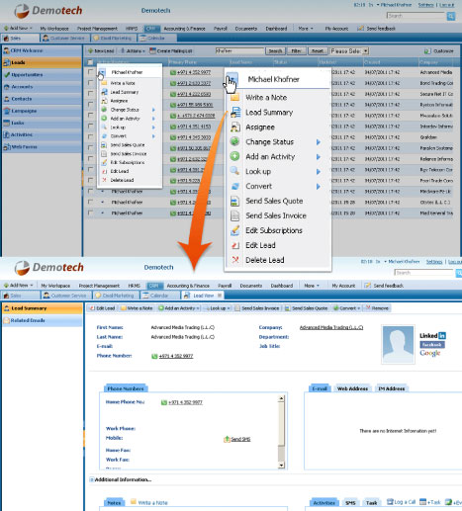Open Web Forms in the left sidebar

[42, 147]
